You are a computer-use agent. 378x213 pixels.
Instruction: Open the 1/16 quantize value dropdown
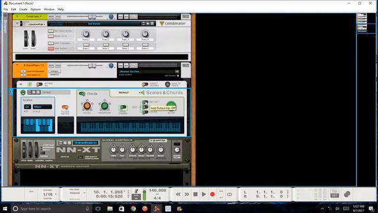click(x=50, y=195)
